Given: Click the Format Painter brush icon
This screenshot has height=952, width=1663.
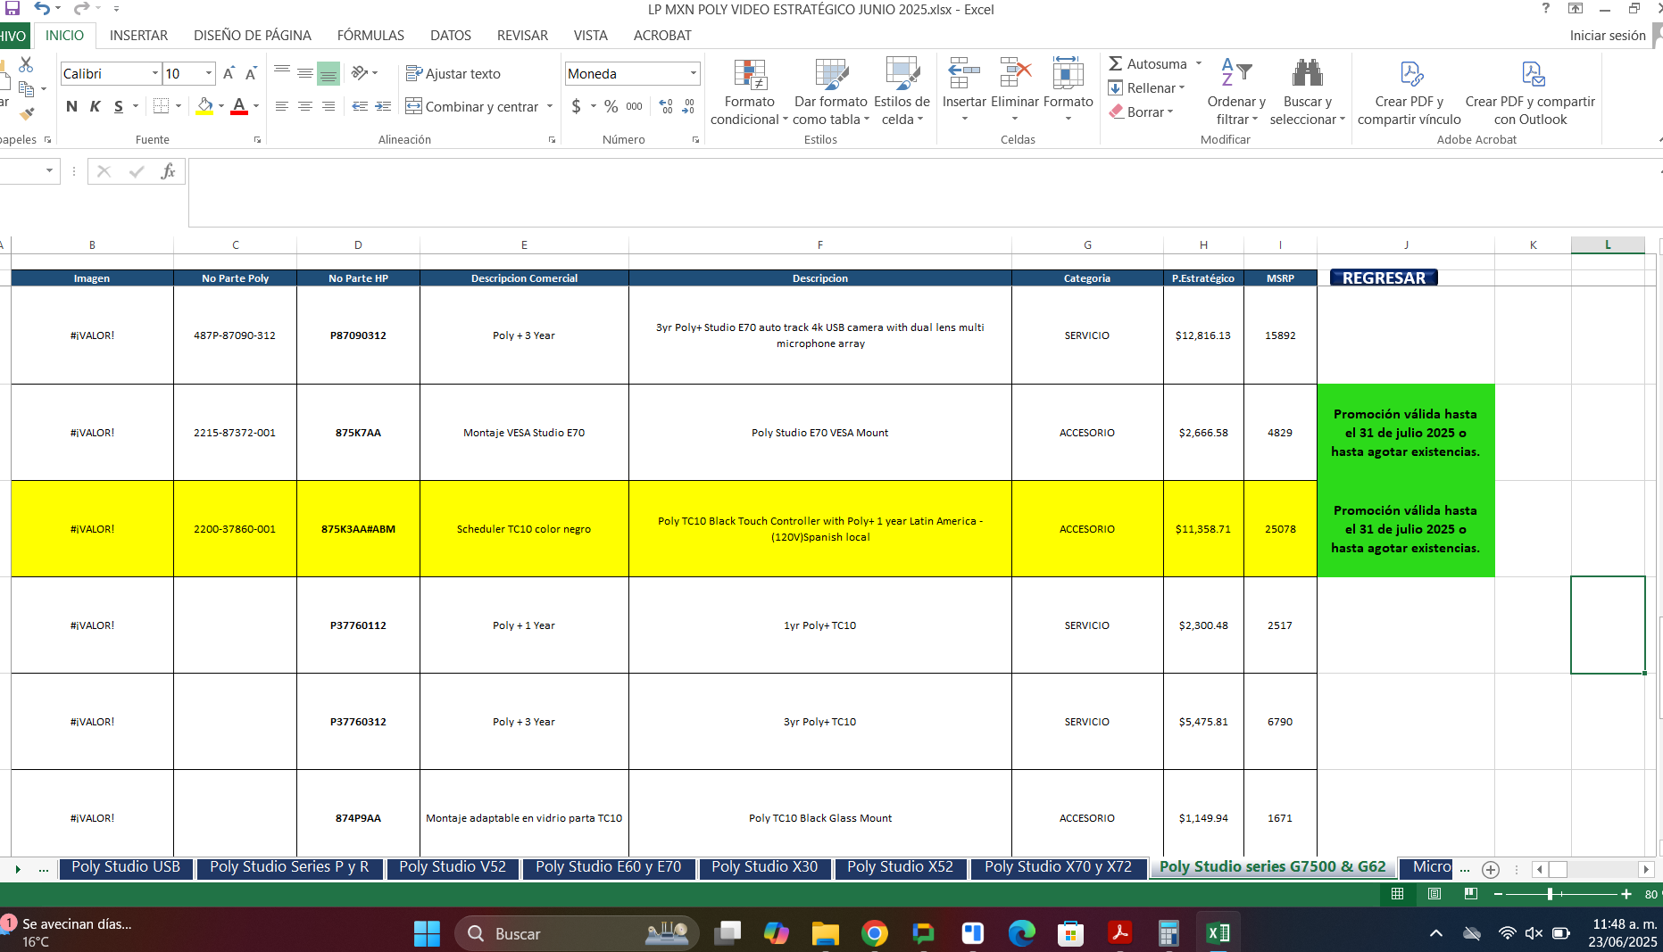Looking at the screenshot, I should coord(27,113).
